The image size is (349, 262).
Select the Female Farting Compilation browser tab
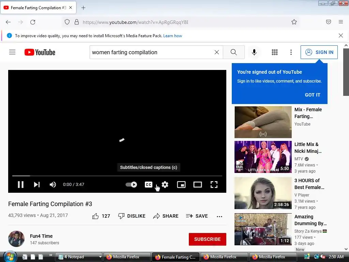pyautogui.click(x=38, y=8)
